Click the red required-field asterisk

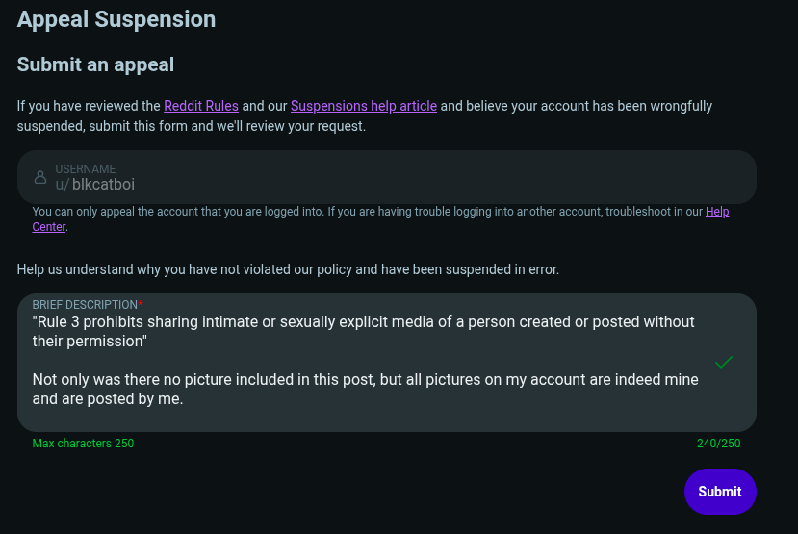point(141,304)
